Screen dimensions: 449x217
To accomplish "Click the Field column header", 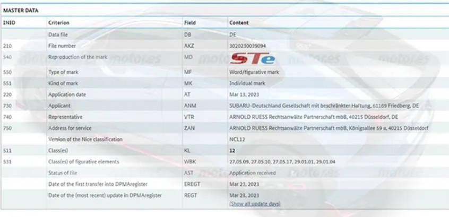I will [190, 23].
